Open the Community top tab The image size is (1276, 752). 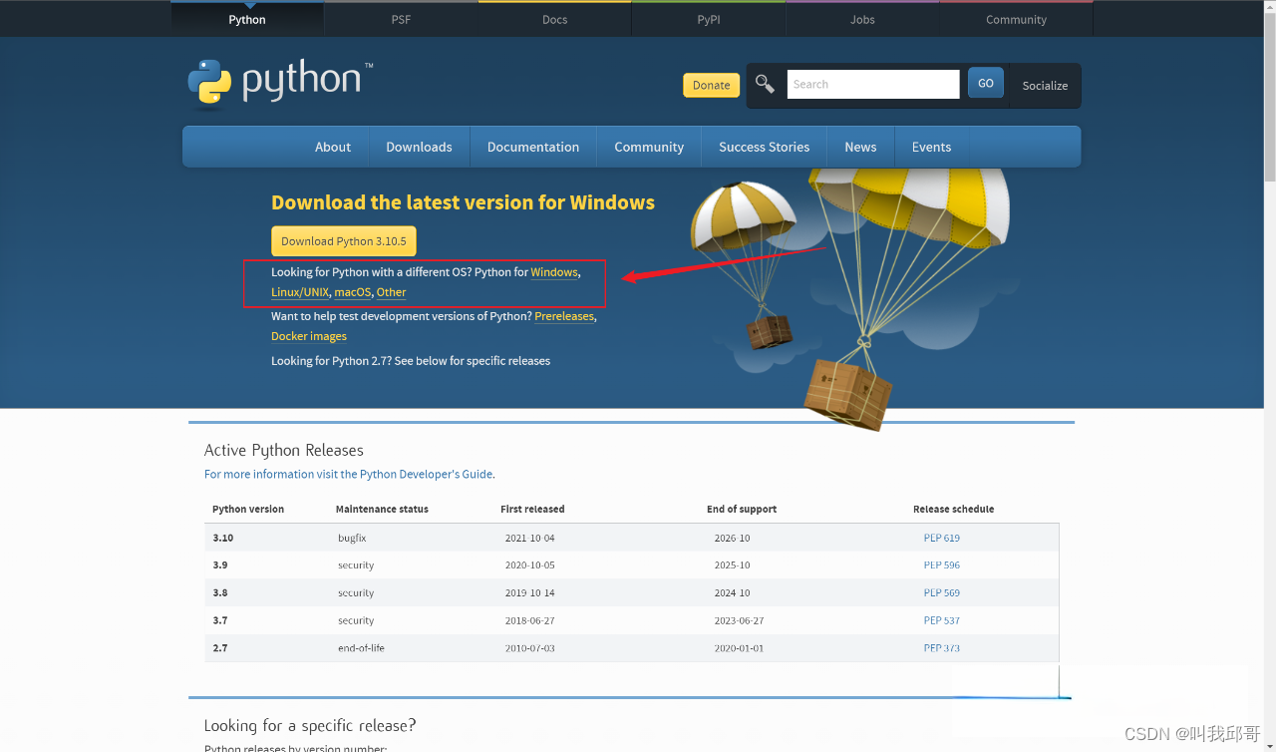coord(1016,19)
